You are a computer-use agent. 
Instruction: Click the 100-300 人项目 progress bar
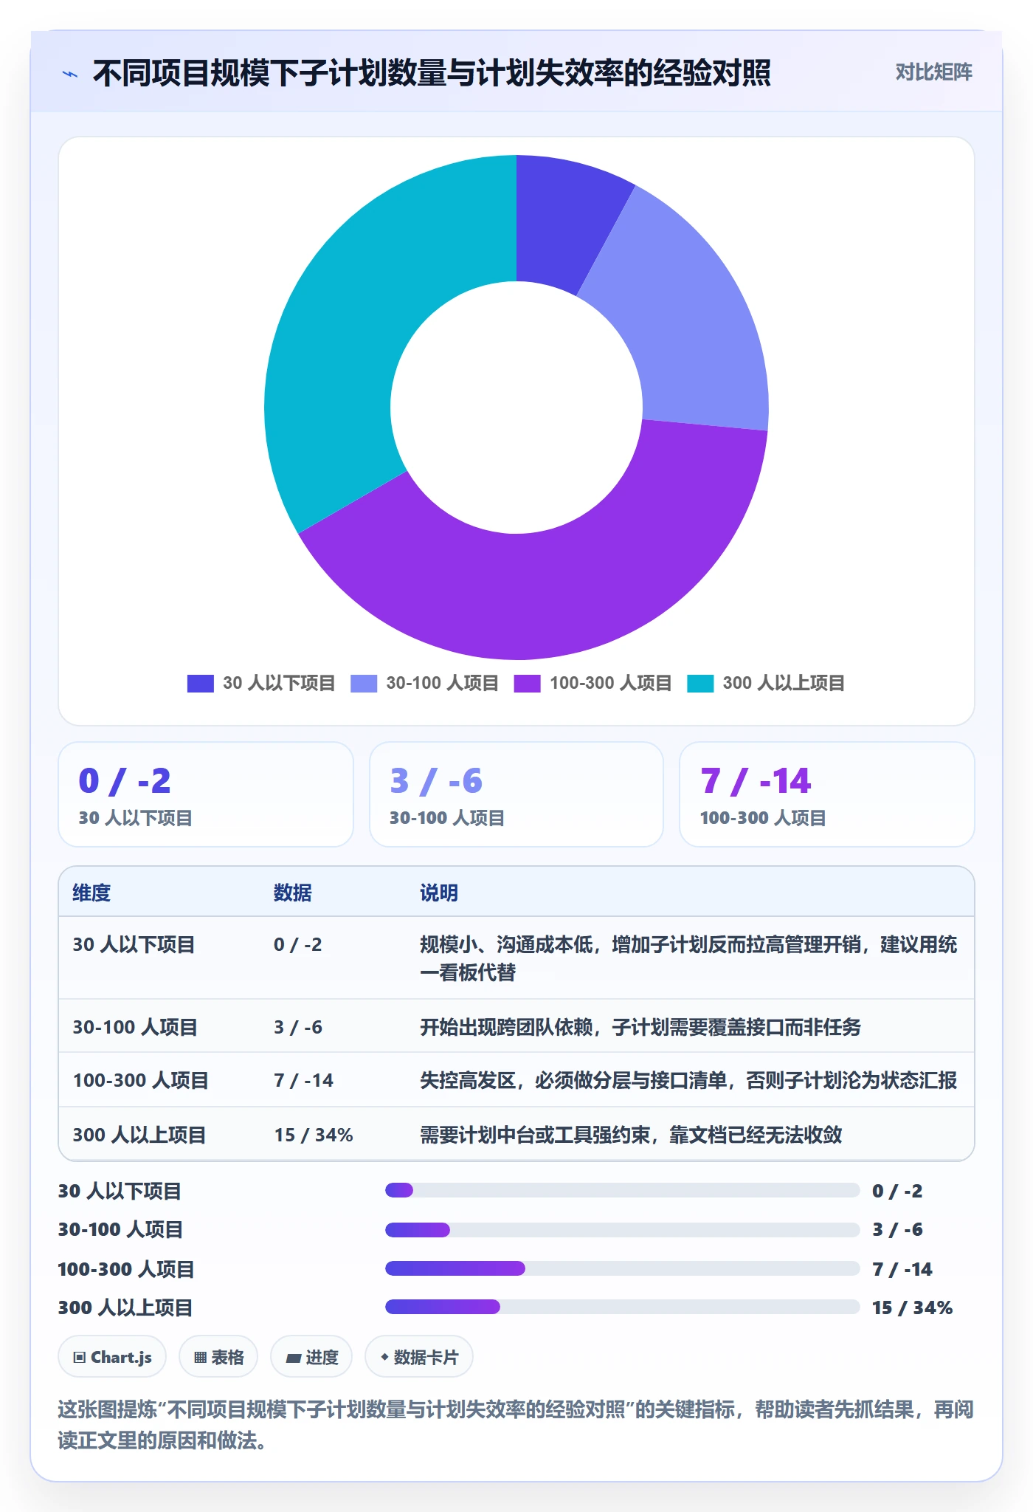point(622,1268)
